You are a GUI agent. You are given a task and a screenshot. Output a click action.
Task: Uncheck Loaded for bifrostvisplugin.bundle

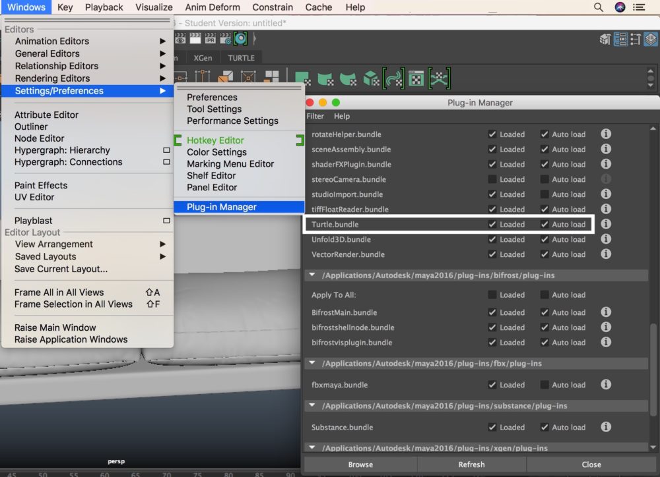click(x=492, y=343)
